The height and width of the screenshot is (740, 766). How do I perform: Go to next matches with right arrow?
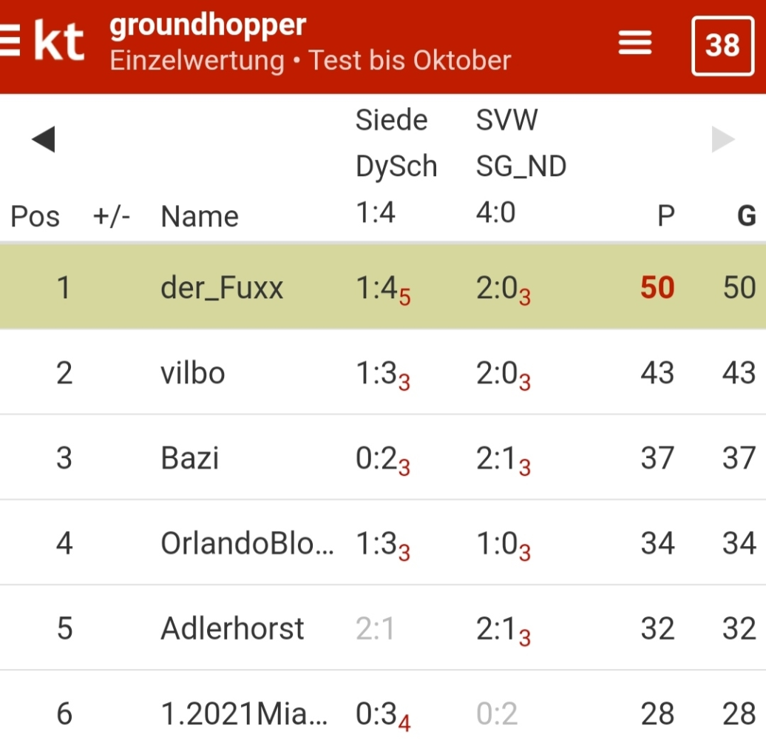(x=723, y=140)
